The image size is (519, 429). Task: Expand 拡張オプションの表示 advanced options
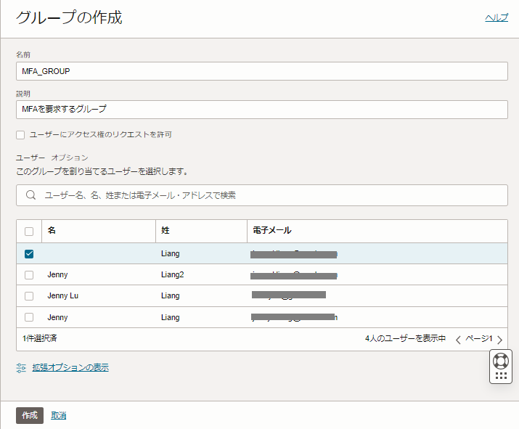70,368
